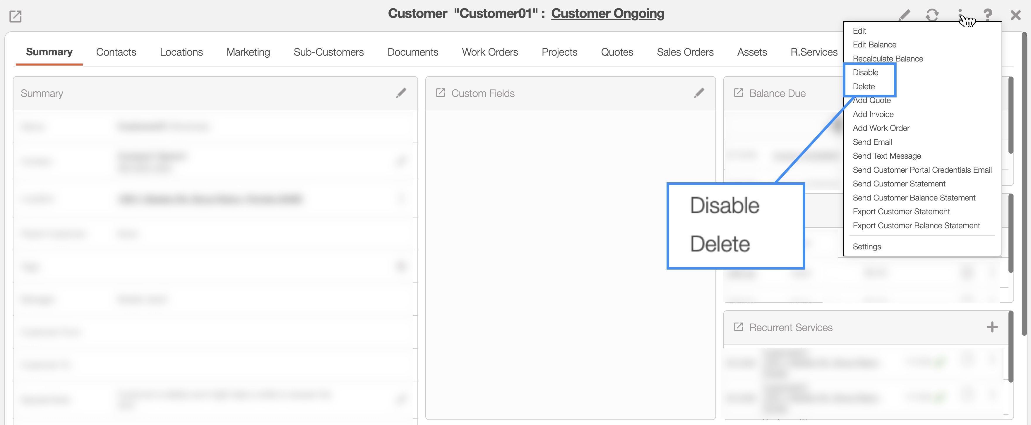This screenshot has width=1031, height=425.
Task: Click Send Customer Statement menu item
Action: [898, 184]
